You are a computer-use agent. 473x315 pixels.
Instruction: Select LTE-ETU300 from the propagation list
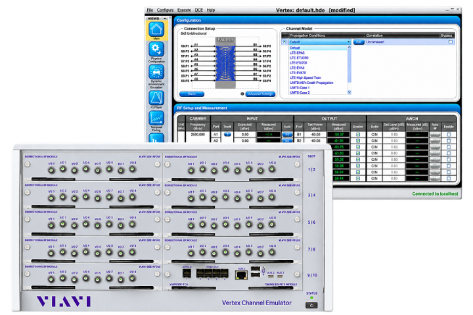click(318, 58)
